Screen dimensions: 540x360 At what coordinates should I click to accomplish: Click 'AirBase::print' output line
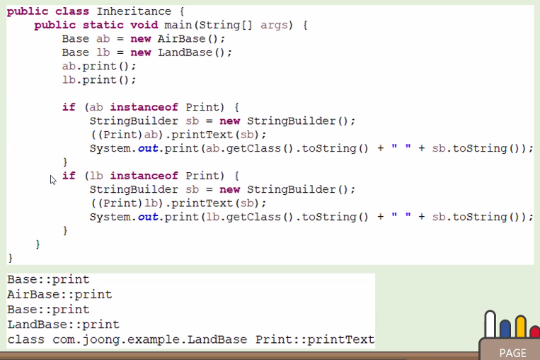(59, 295)
